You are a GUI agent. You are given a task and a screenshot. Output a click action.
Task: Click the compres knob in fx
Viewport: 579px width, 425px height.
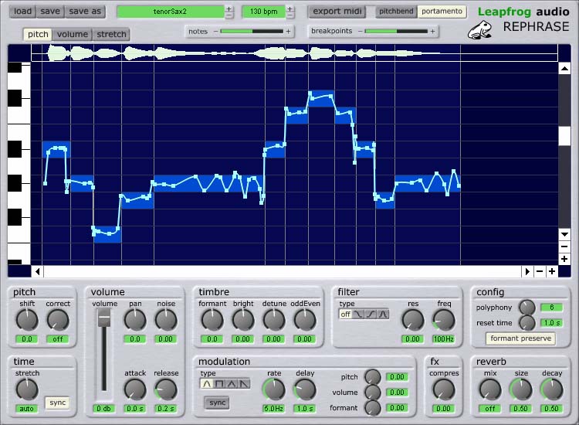[443, 389]
